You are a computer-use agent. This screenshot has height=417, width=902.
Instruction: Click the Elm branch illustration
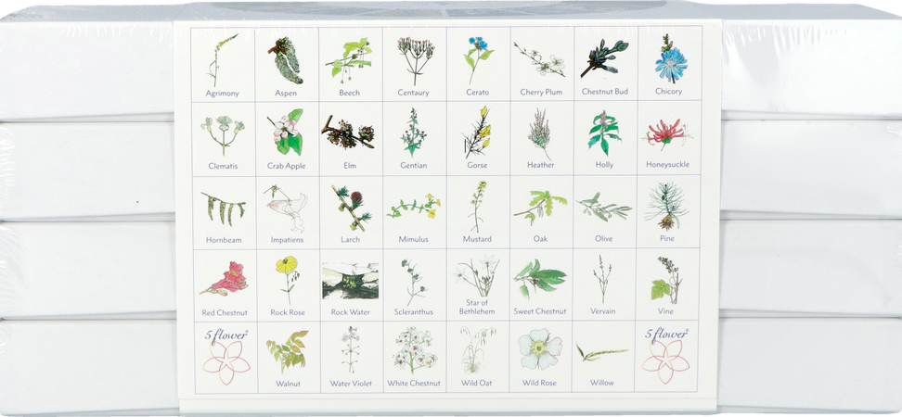tap(348, 133)
